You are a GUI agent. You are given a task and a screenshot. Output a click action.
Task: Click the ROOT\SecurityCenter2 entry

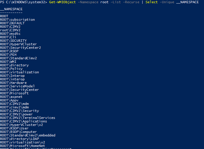[x=20, y=48]
